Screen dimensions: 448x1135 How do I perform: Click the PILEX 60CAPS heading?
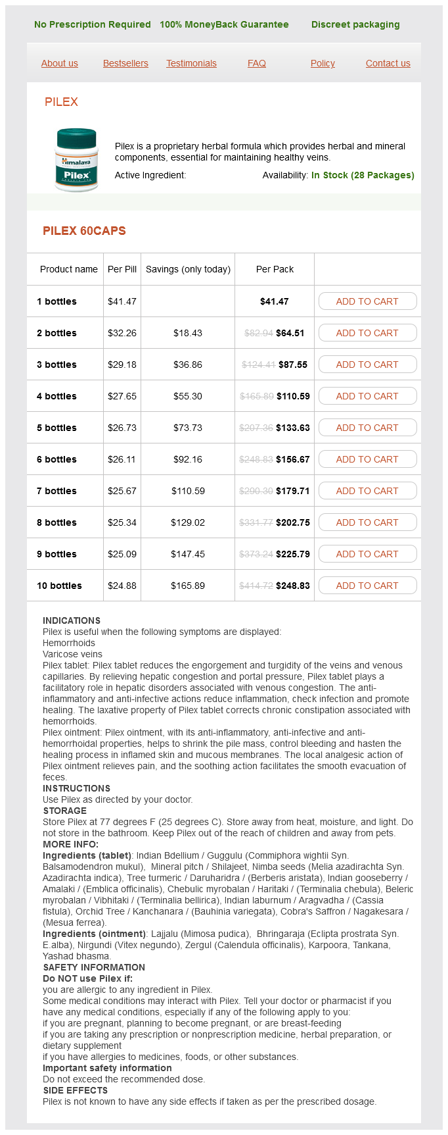84,231
